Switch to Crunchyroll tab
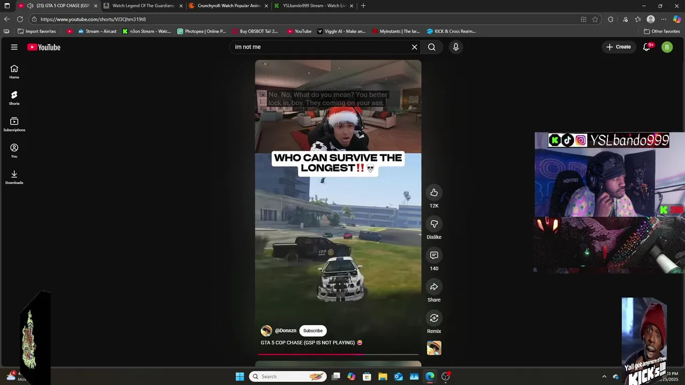Viewport: 685px width, 385px height. (229, 6)
